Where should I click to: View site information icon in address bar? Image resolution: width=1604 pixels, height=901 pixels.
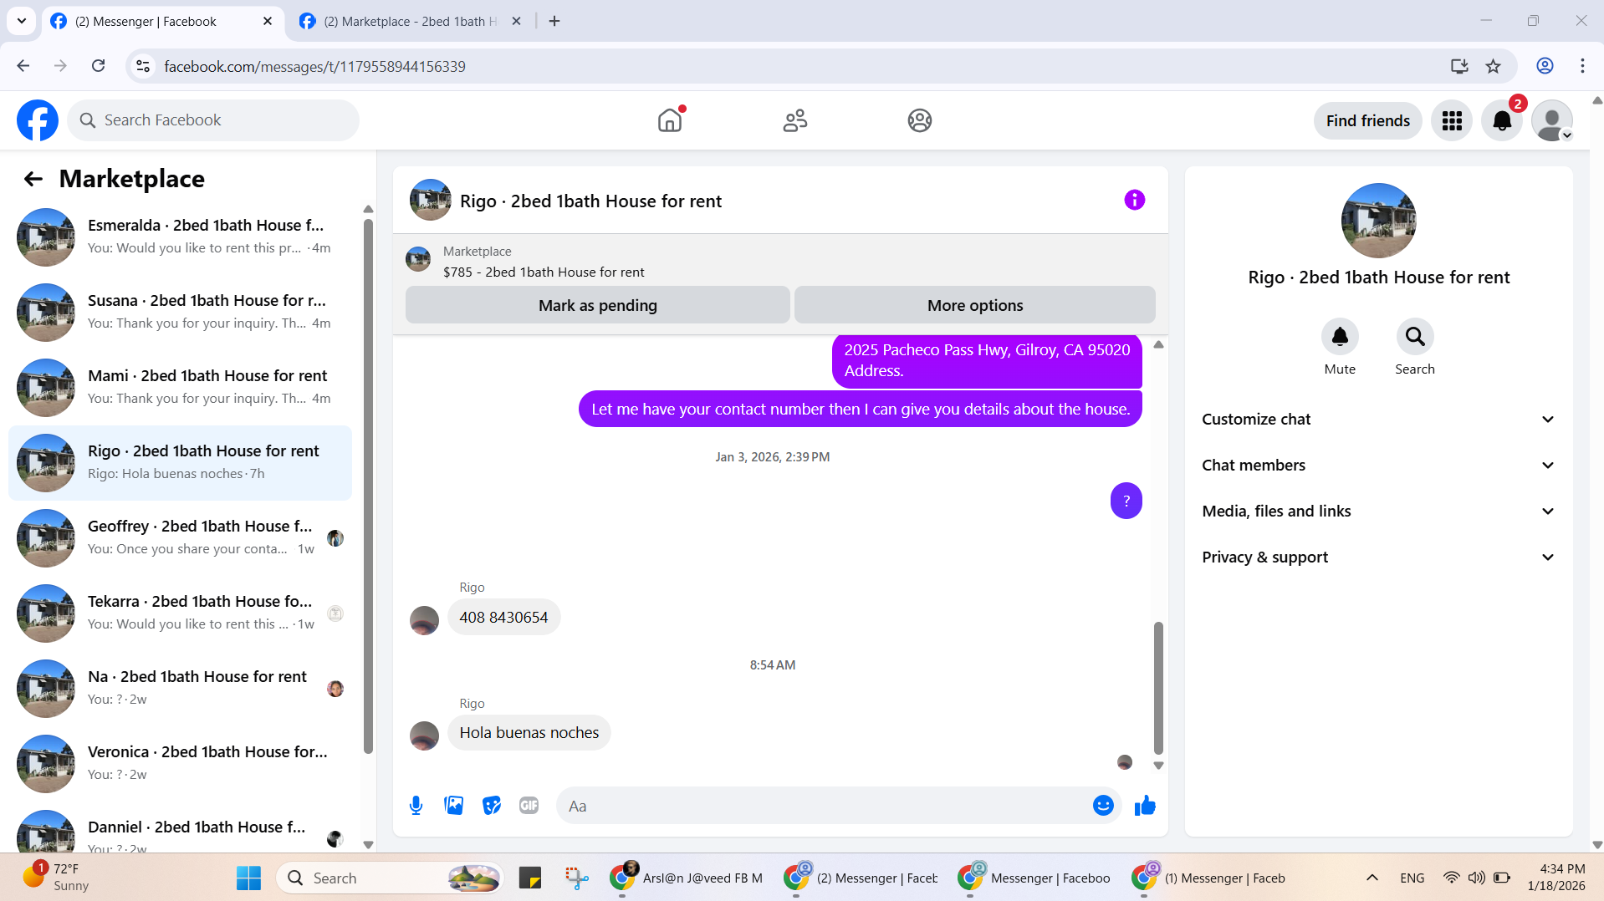[x=143, y=66]
